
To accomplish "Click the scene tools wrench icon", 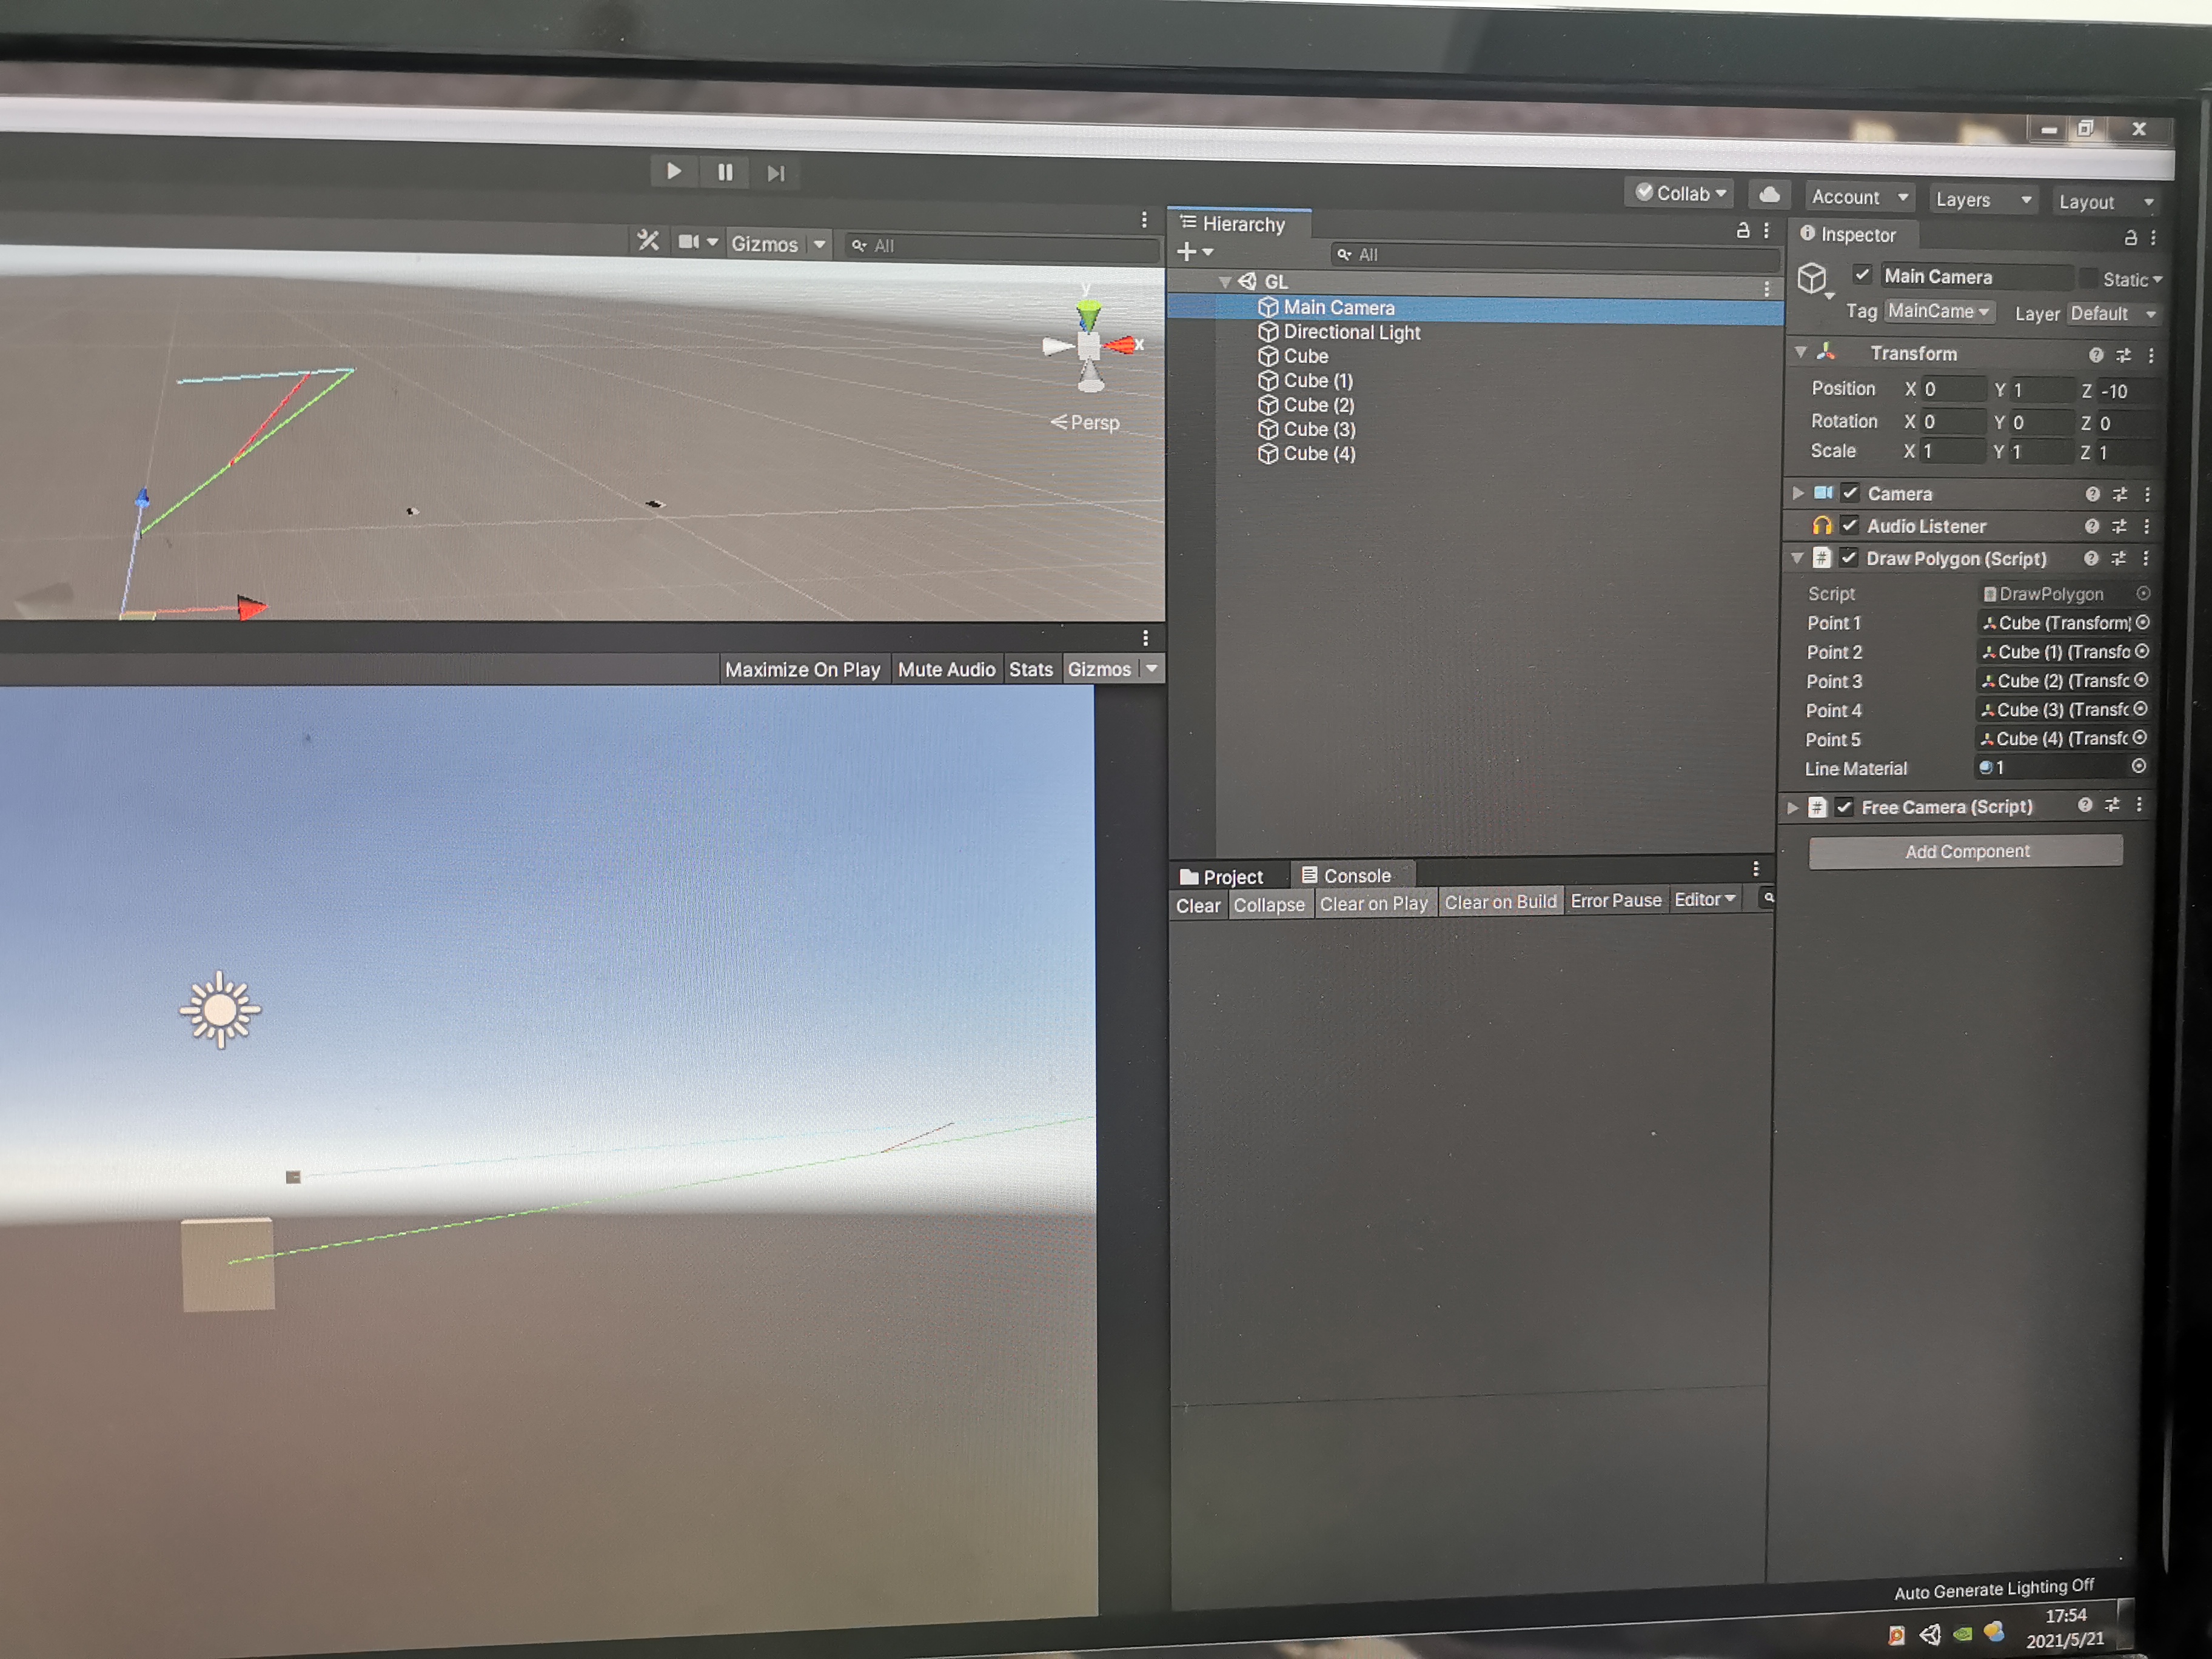I will (x=648, y=241).
